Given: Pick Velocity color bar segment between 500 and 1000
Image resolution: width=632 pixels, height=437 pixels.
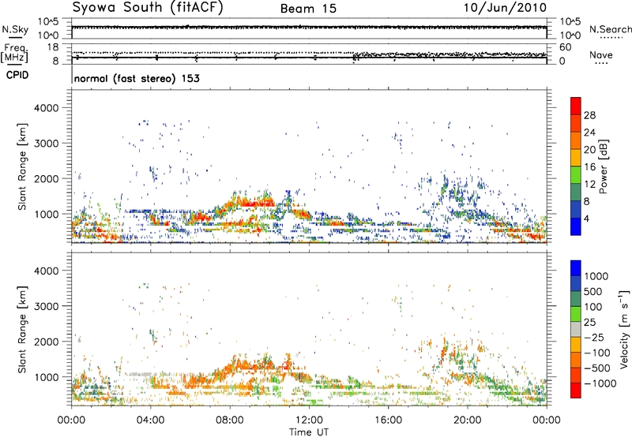Looking at the screenshot, I should tap(576, 283).
